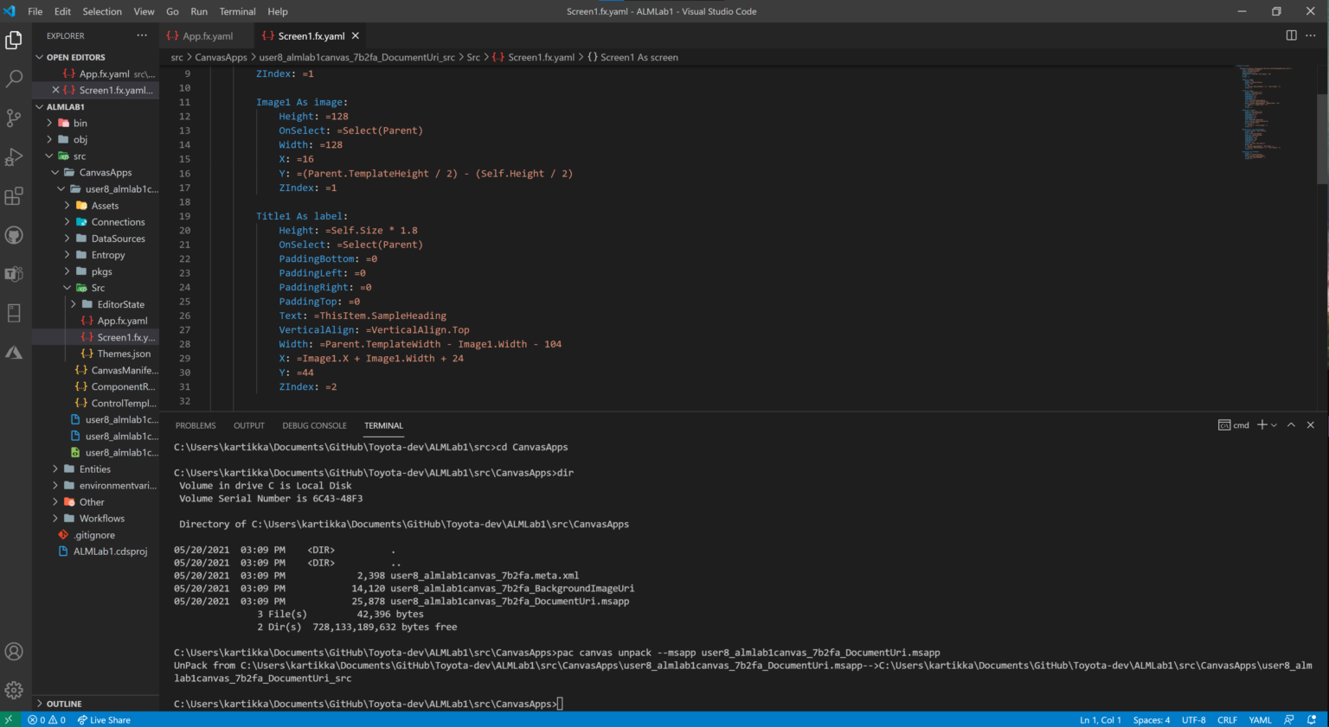Open the GitHub view in the activity bar

[14, 234]
